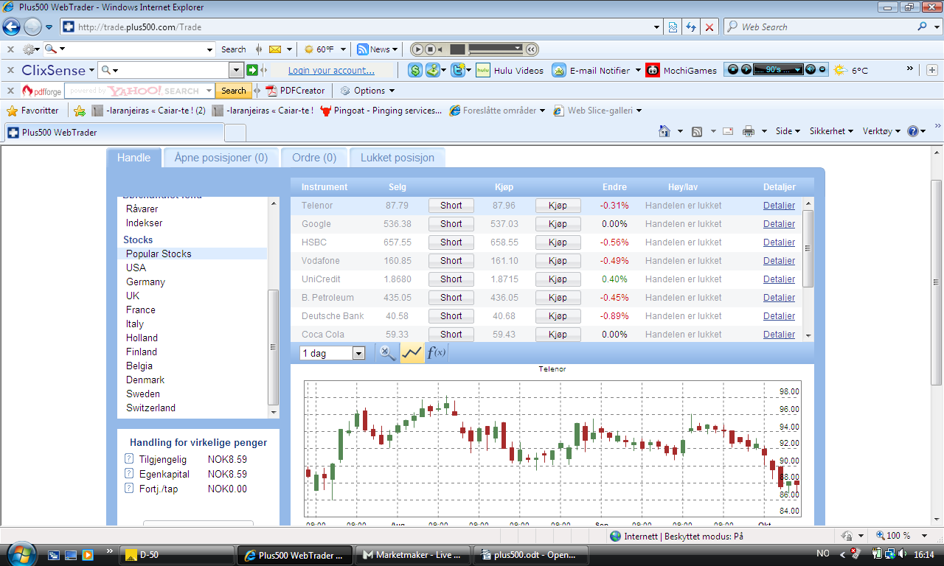Click the Stop loading red X icon
This screenshot has width=944, height=566.
pos(709,27)
